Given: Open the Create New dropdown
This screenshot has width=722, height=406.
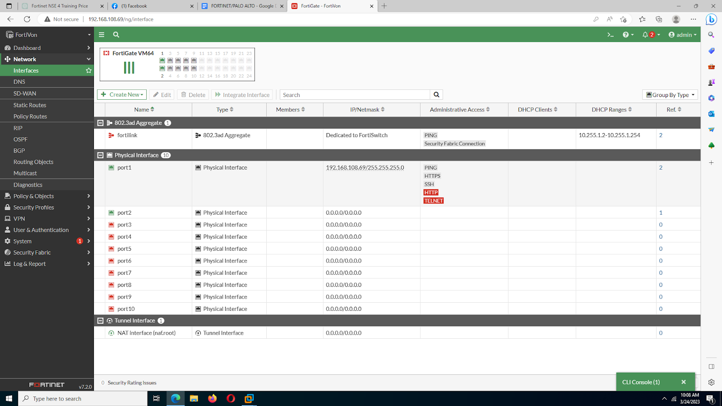Looking at the screenshot, I should point(122,95).
